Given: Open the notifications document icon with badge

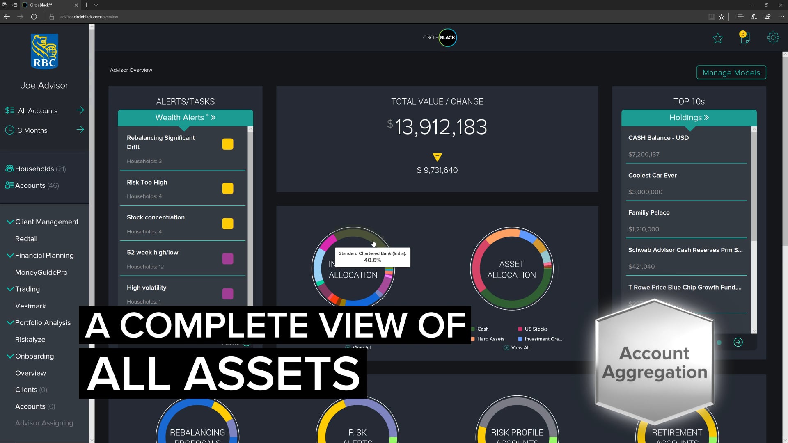Looking at the screenshot, I should [745, 37].
